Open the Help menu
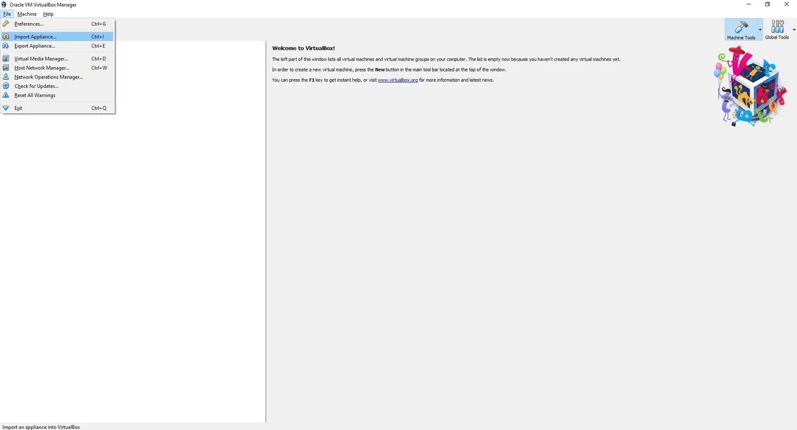 [48, 14]
